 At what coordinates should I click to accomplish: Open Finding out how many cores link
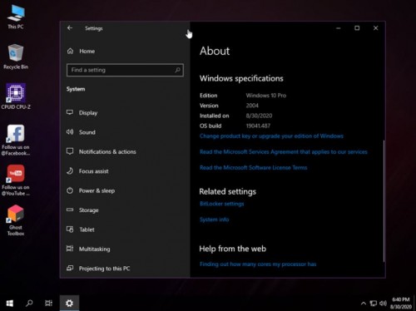coord(258,264)
